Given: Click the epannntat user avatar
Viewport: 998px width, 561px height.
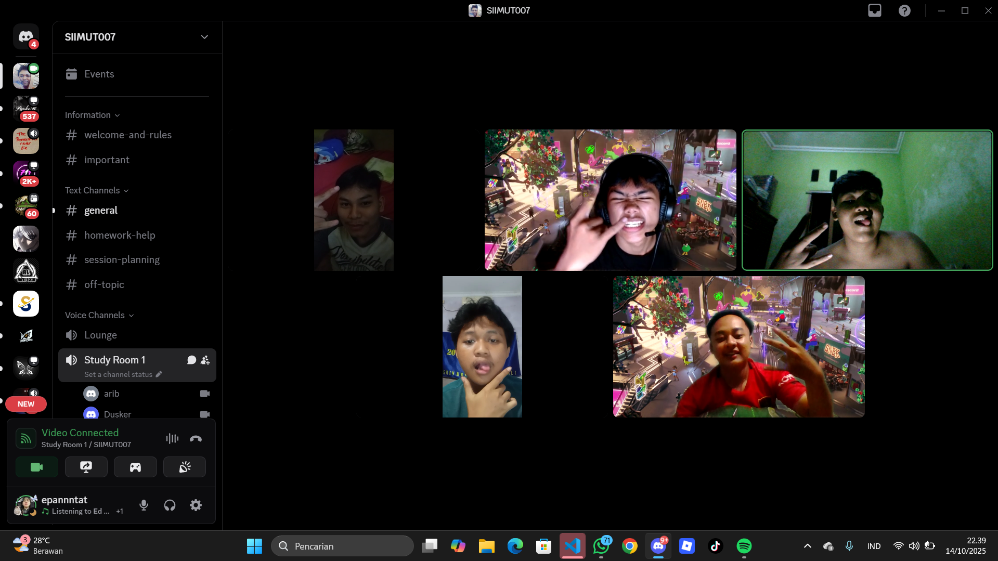Looking at the screenshot, I should (25, 505).
